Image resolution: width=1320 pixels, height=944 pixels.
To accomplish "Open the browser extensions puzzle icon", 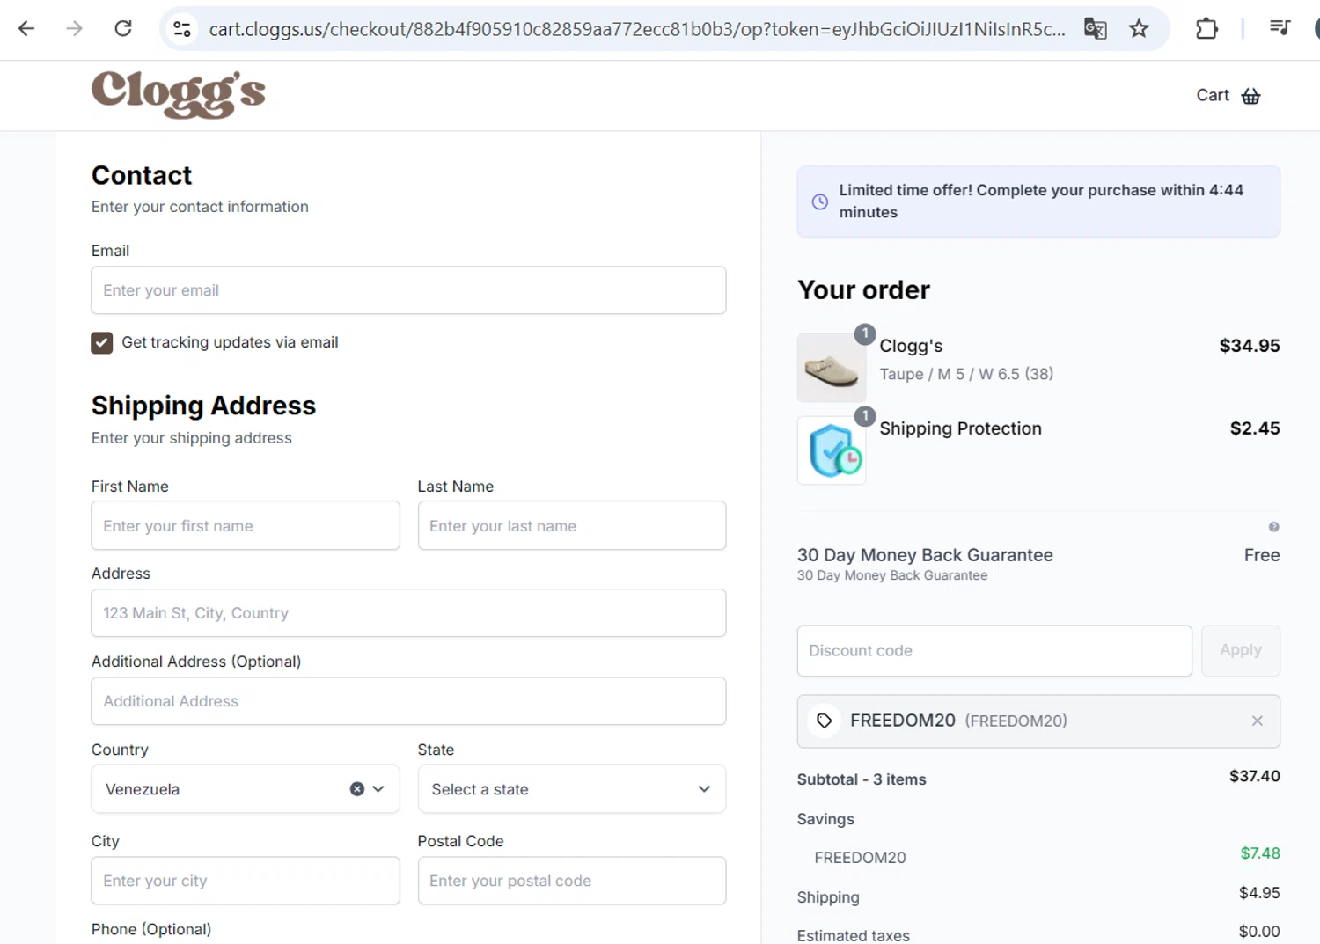I will tap(1206, 29).
